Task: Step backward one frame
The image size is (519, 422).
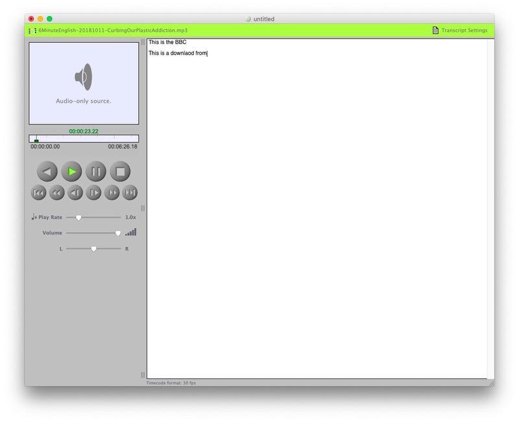Action: (75, 193)
